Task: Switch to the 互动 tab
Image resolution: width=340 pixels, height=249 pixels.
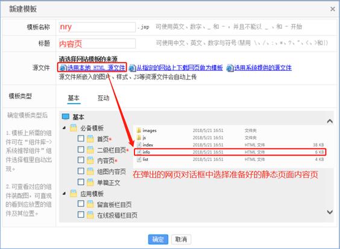Action: (103, 98)
